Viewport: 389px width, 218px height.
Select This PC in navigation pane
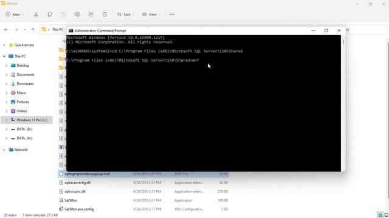pyautogui.click(x=20, y=56)
